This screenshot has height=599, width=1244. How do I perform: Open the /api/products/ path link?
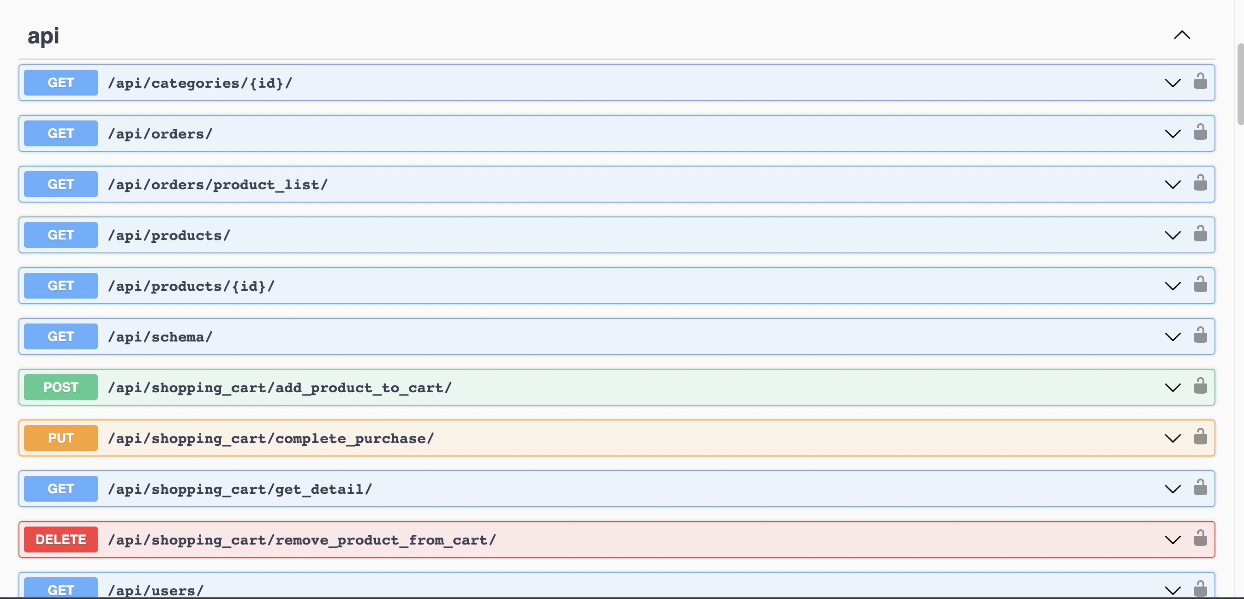[x=169, y=235]
